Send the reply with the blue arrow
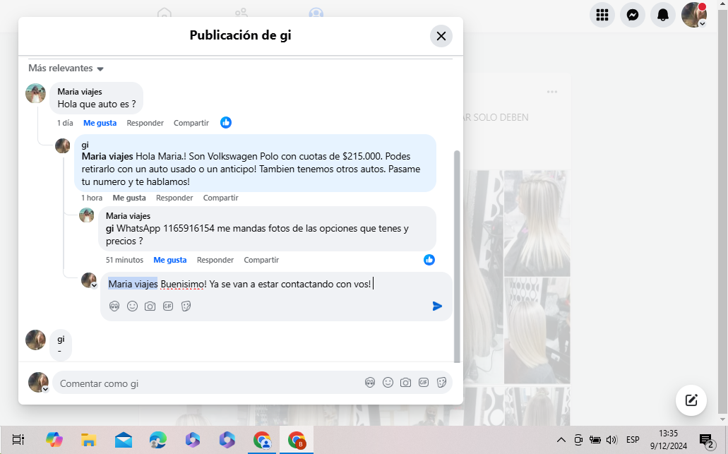This screenshot has width=728, height=454. 437,306
